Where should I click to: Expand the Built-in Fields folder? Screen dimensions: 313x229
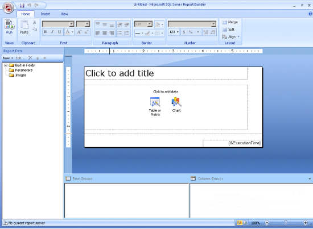(x=6, y=65)
